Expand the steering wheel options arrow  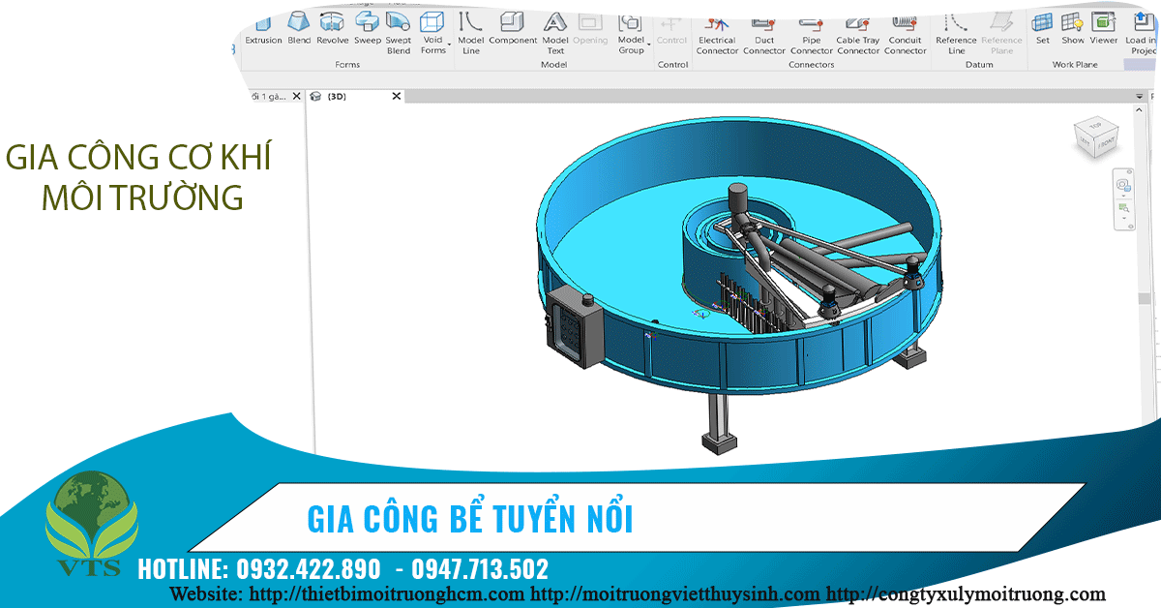tap(1123, 196)
